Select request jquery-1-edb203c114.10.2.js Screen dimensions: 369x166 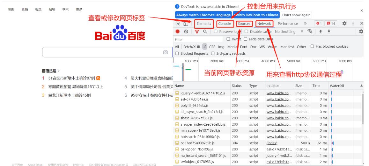click(203, 93)
